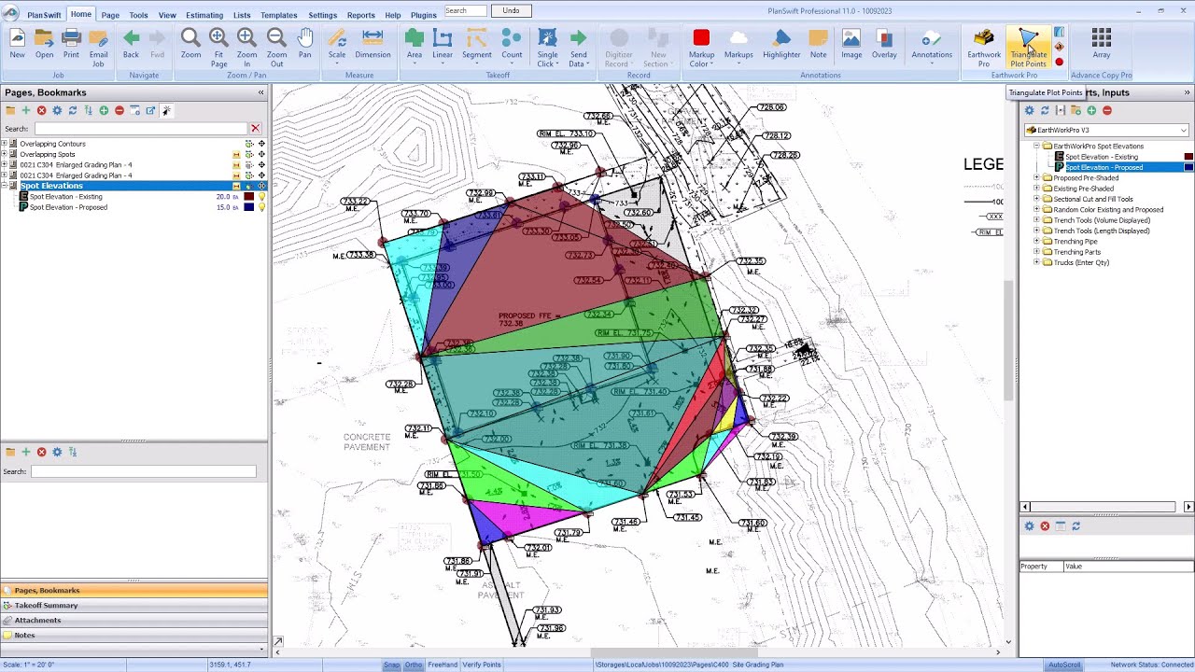Click the Overlay tool
The height and width of the screenshot is (672, 1195).
[884, 44]
